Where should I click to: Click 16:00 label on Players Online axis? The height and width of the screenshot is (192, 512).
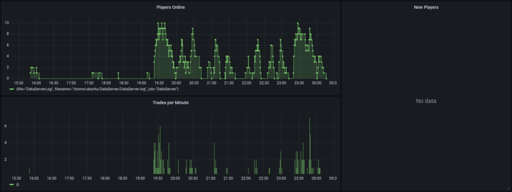pyautogui.click(x=36, y=83)
